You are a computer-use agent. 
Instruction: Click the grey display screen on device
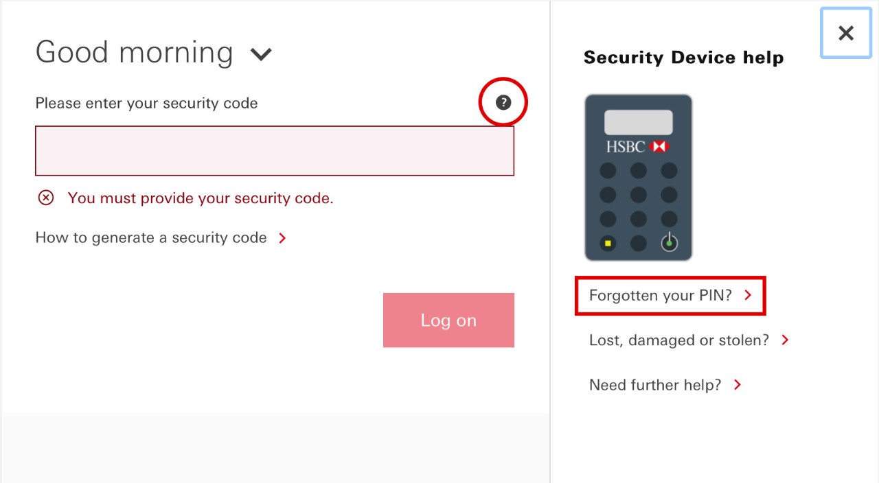[x=639, y=122]
